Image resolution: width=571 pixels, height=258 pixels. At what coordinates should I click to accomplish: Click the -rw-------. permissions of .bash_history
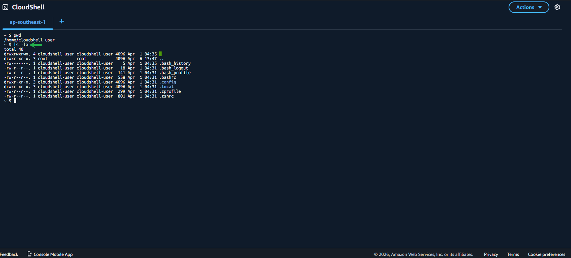pyautogui.click(x=17, y=63)
